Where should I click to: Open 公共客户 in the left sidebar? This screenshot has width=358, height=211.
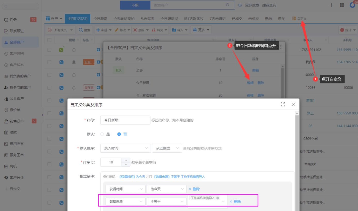[x=17, y=98]
